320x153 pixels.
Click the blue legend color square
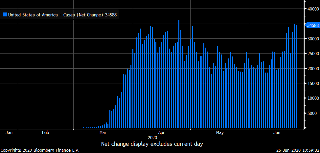[x=5, y=15]
